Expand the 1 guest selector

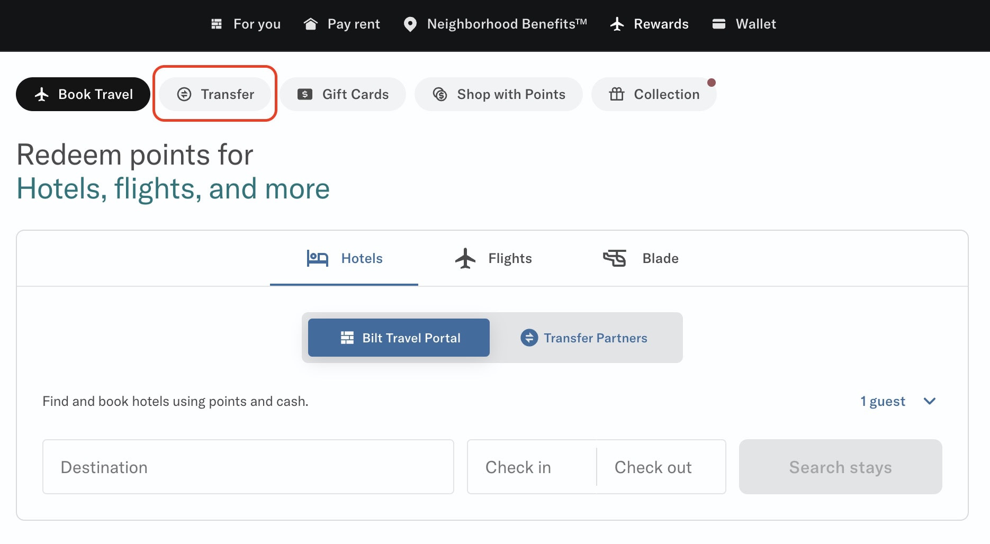click(x=898, y=401)
